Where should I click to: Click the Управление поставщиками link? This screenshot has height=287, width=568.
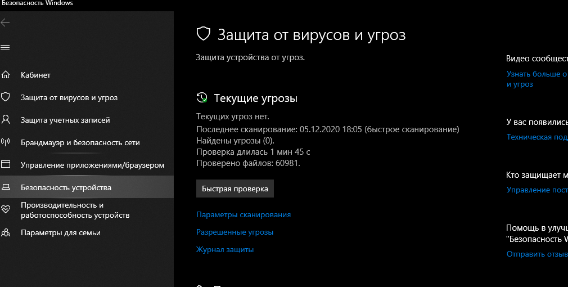point(537,190)
